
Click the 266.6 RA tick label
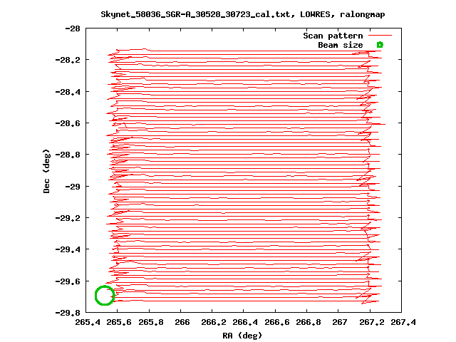(277, 322)
